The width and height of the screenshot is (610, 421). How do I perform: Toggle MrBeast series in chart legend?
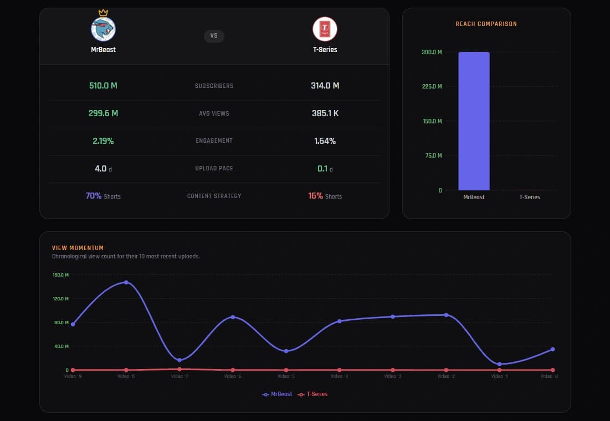277,394
